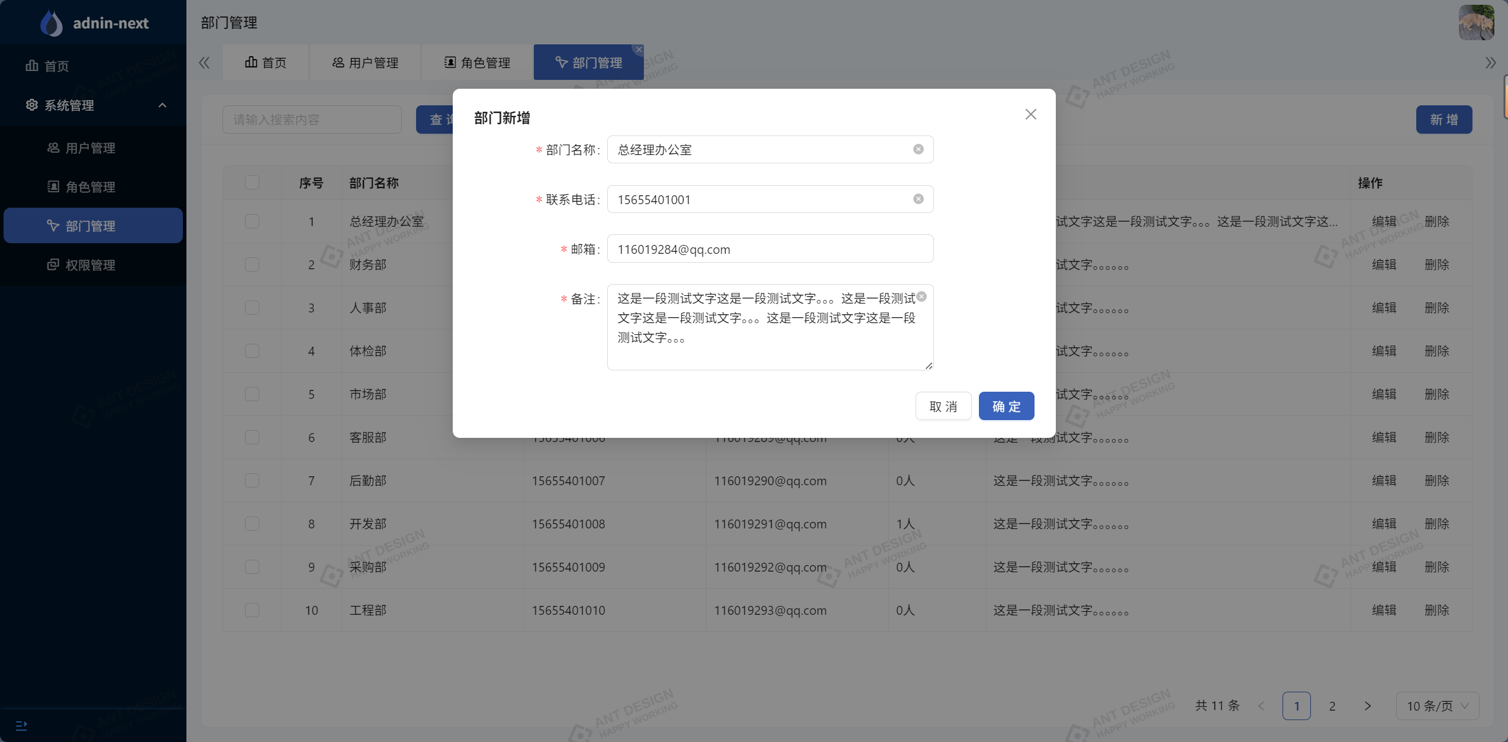Viewport: 1508px width, 742px height.
Task: Select the checkbox for 工程部 row
Action: click(x=252, y=610)
